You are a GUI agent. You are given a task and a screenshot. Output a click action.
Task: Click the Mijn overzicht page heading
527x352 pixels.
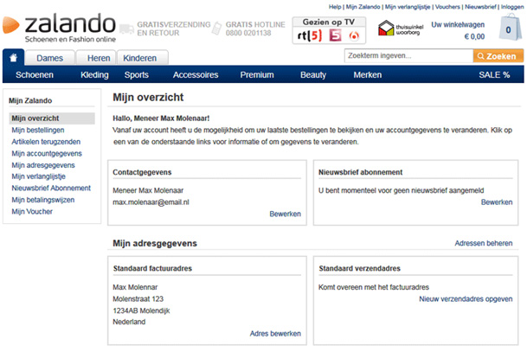click(148, 98)
